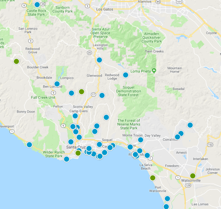Click the Fall Creek Unit label
This screenshot has height=209, width=221.
pos(43,98)
